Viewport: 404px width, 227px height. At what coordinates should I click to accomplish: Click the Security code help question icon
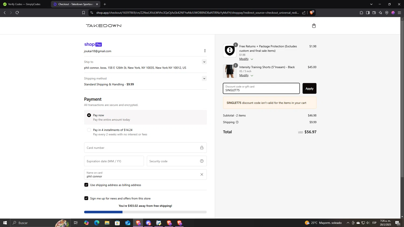coord(202,161)
